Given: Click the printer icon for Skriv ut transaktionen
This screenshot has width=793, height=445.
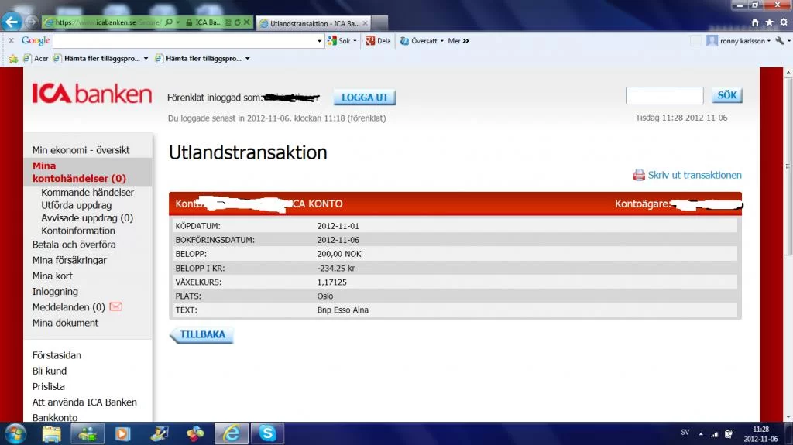Looking at the screenshot, I should (x=639, y=175).
